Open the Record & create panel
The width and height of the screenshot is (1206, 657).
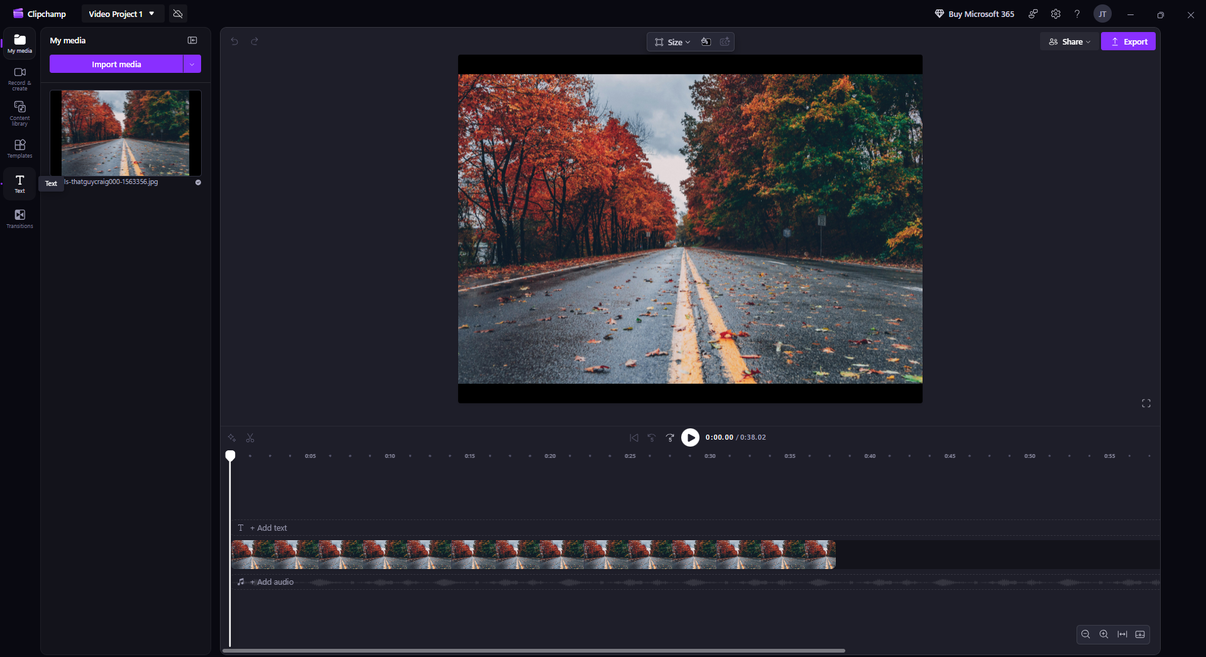tap(19, 78)
